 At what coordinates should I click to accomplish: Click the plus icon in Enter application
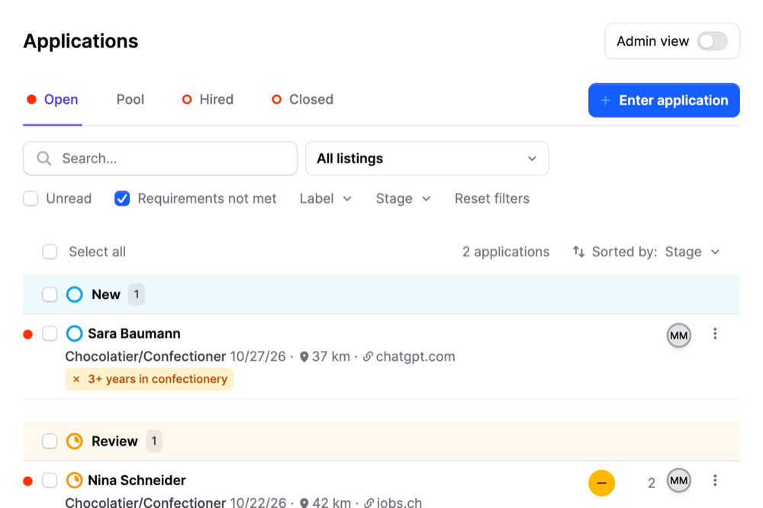click(605, 100)
